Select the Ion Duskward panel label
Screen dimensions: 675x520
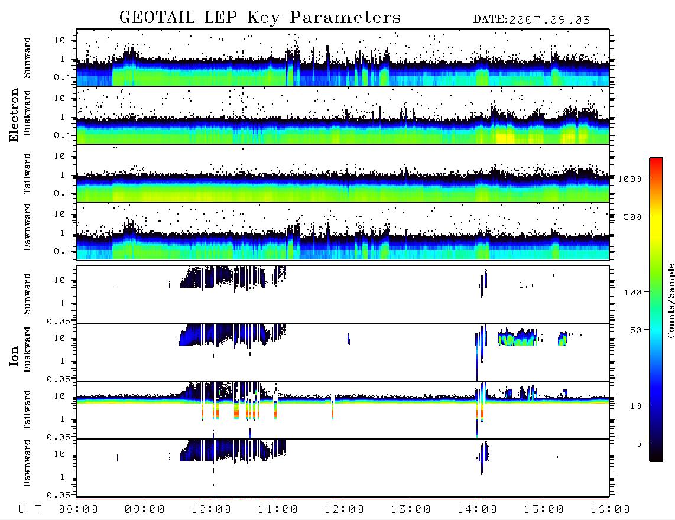pyautogui.click(x=27, y=349)
